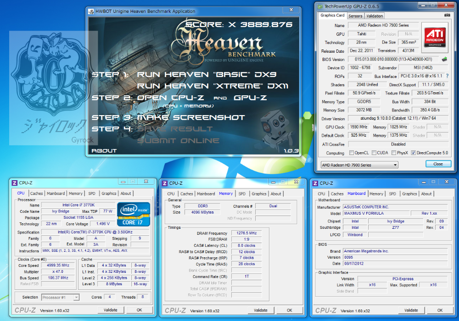Switch to the Sensors tab in GPU-Z
This screenshot has width=459, height=321.
point(355,16)
